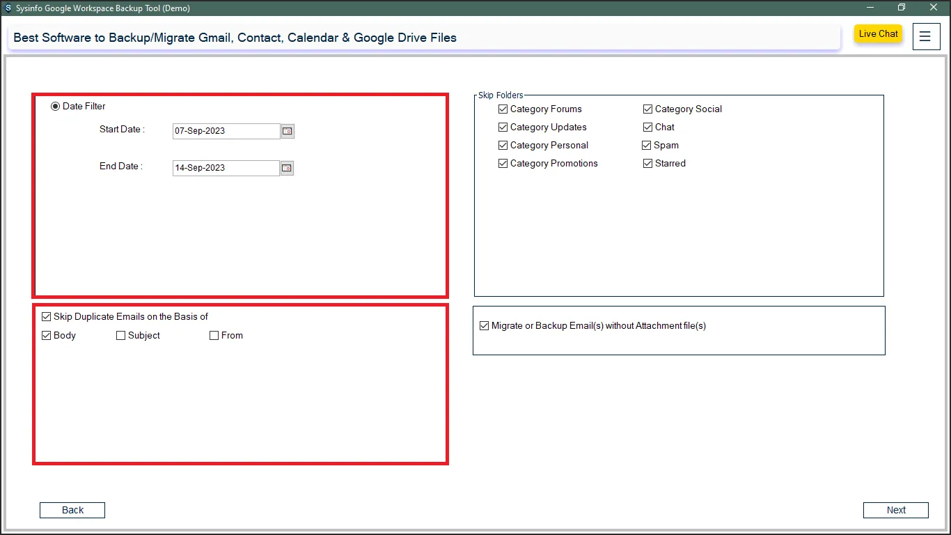Click the Start Date input field
This screenshot has width=951, height=535.
tap(226, 131)
